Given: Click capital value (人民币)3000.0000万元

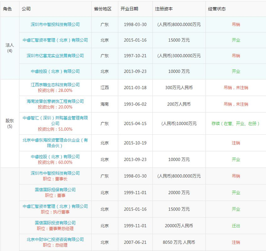Looking at the screenshot, I should (x=179, y=56).
